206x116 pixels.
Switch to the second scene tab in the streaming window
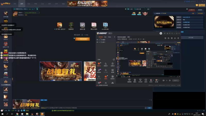105,37
